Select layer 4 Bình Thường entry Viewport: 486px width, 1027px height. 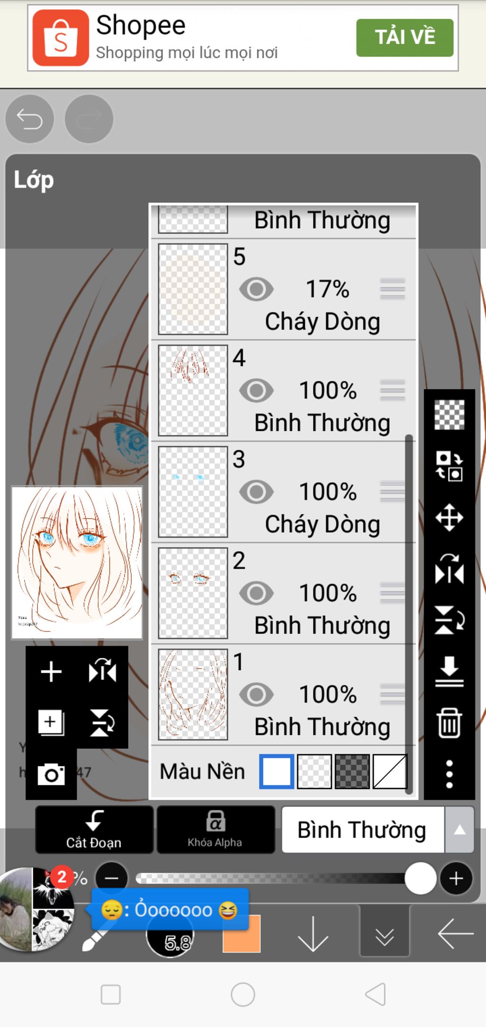[x=283, y=390]
